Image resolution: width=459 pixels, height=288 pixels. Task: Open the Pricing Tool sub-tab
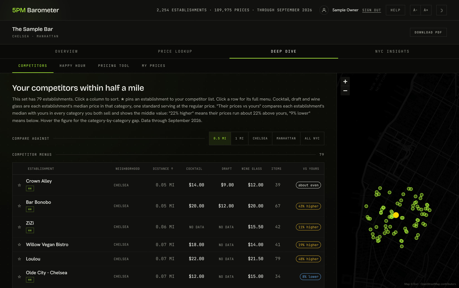(x=114, y=66)
